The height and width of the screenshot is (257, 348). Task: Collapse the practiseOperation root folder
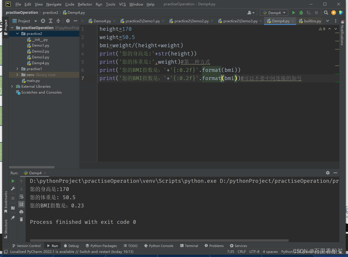pyautogui.click(x=12, y=28)
